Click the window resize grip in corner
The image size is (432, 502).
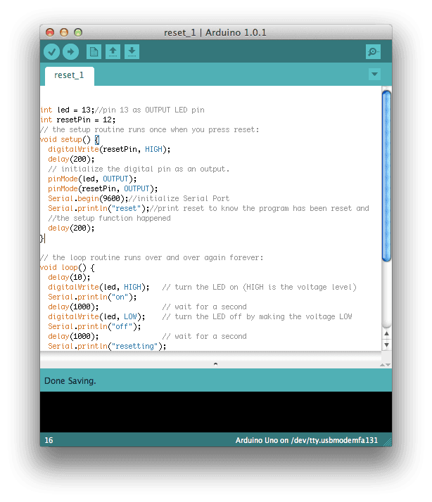(x=386, y=441)
